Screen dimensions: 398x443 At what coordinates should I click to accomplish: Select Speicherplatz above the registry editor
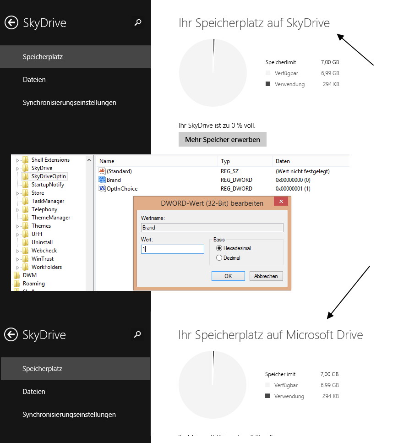pos(76,57)
